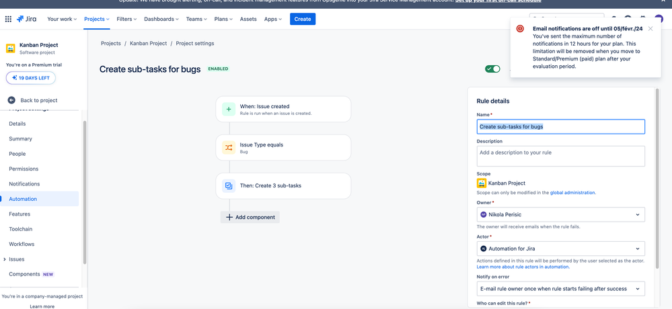Open Workflows settings page
The height and width of the screenshot is (309, 672).
tap(22, 244)
